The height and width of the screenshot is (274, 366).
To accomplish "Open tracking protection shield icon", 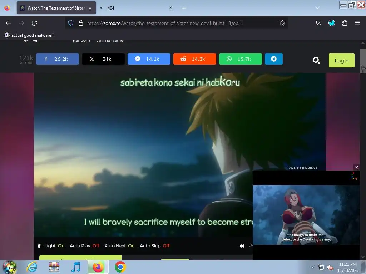I will (x=71, y=23).
